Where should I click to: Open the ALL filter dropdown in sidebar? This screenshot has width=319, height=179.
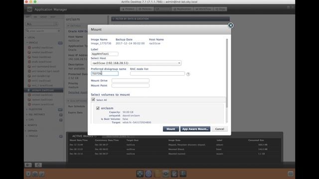pyautogui.click(x=42, y=24)
